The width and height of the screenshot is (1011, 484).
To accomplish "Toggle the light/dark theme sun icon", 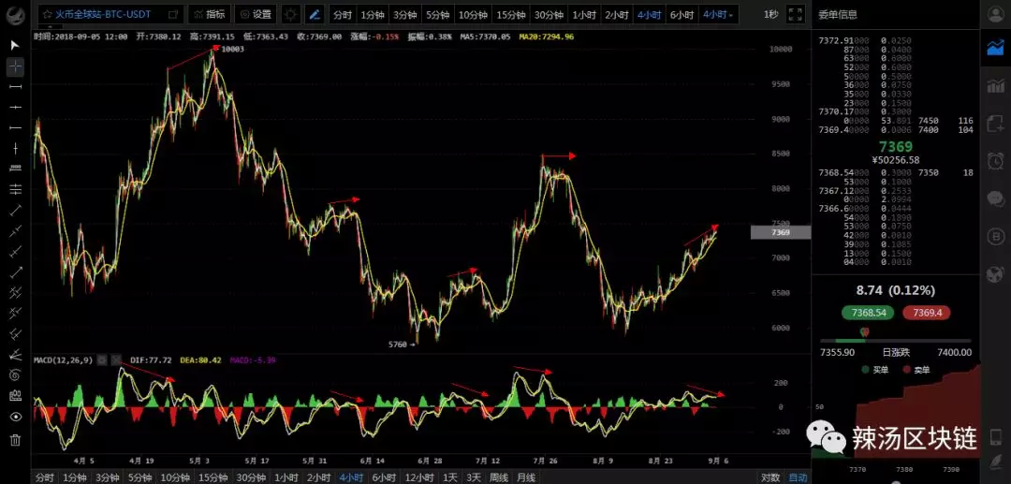I will click(291, 14).
